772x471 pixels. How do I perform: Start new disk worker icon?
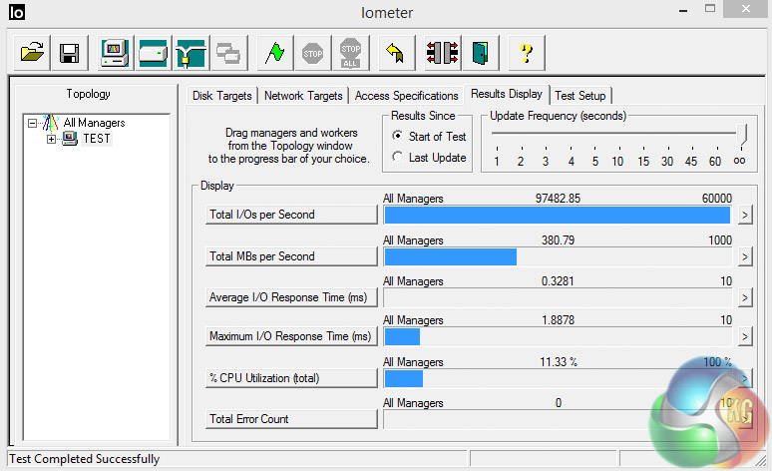pos(154,52)
